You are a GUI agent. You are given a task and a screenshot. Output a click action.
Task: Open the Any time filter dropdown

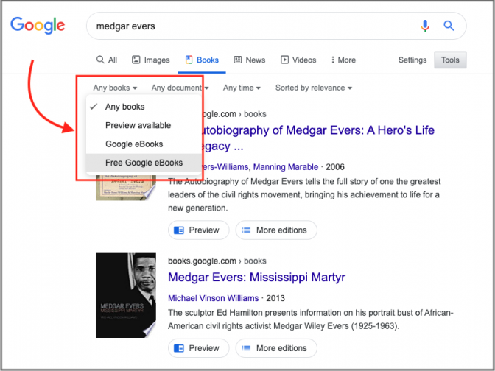pos(242,88)
